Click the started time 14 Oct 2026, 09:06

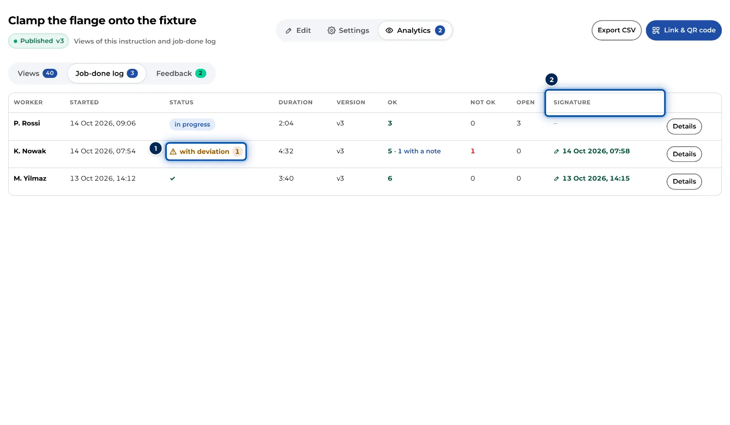click(x=103, y=123)
